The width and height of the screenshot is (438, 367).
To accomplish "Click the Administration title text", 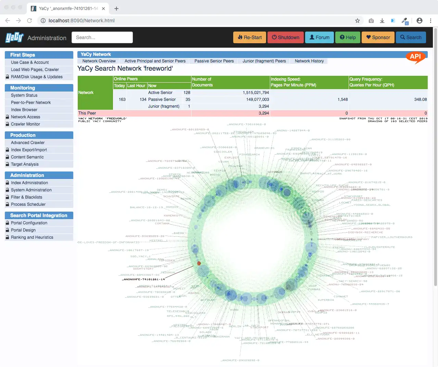I will click(47, 38).
